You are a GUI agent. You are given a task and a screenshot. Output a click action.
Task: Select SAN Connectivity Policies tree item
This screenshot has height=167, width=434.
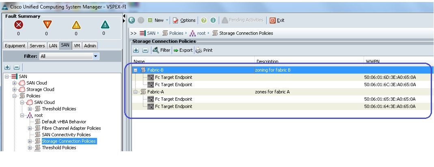[x=66, y=135]
